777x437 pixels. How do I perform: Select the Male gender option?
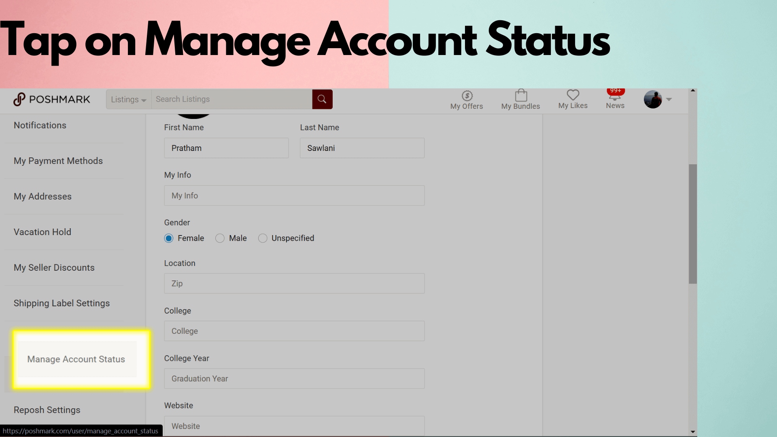pyautogui.click(x=220, y=238)
